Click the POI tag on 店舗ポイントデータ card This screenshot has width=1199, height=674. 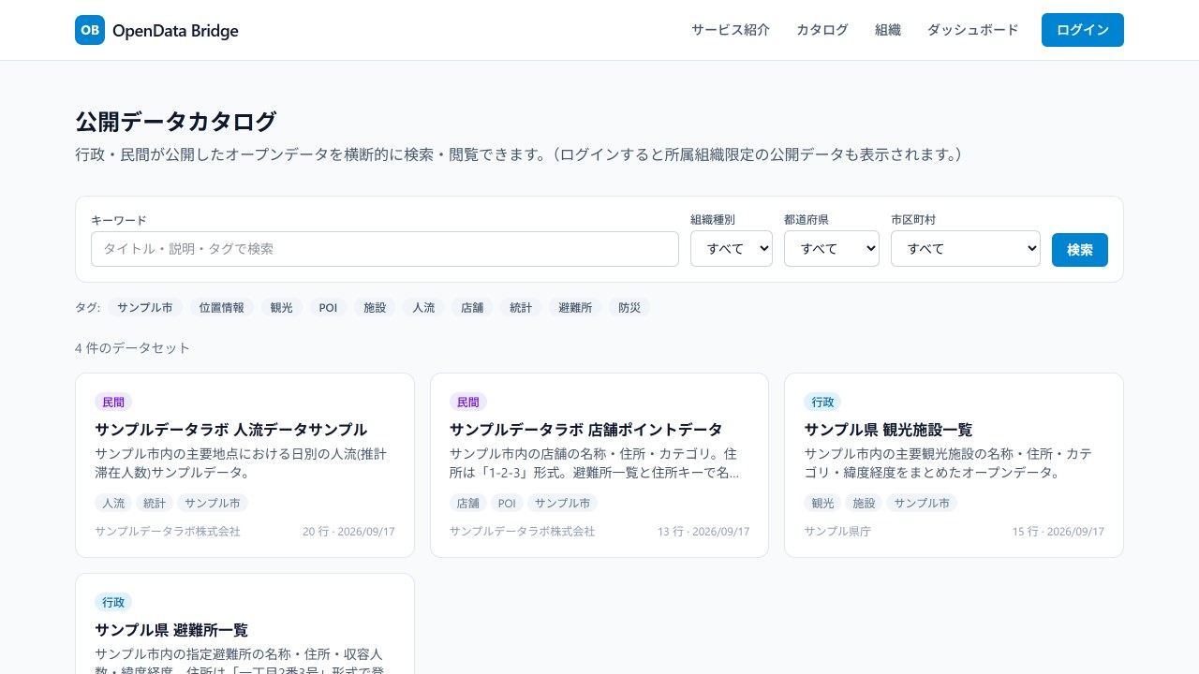point(507,503)
